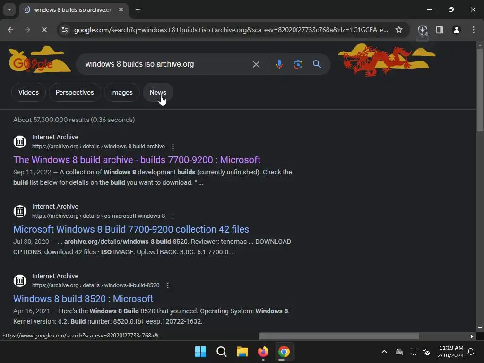Switch to the Perspectives filter
Image resolution: width=484 pixels, height=363 pixels.
tap(75, 92)
